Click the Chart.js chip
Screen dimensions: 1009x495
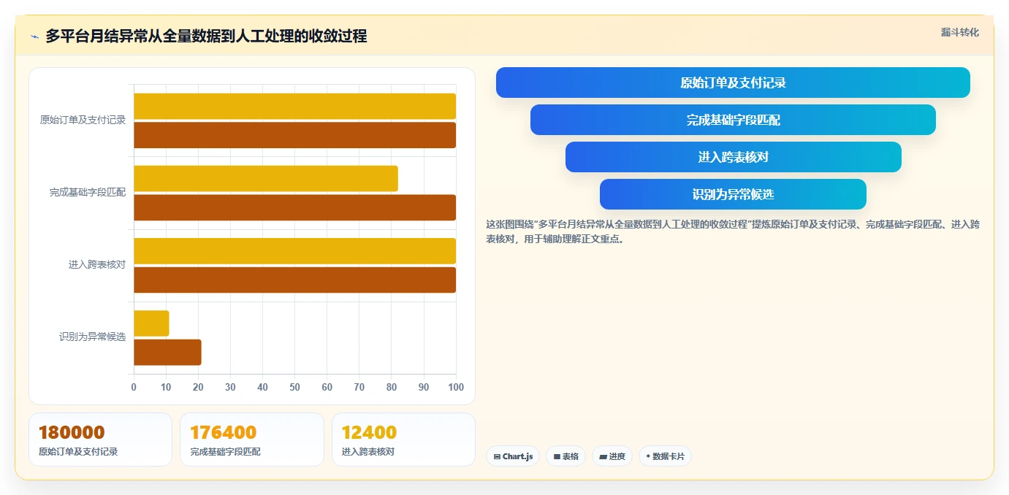(x=513, y=456)
